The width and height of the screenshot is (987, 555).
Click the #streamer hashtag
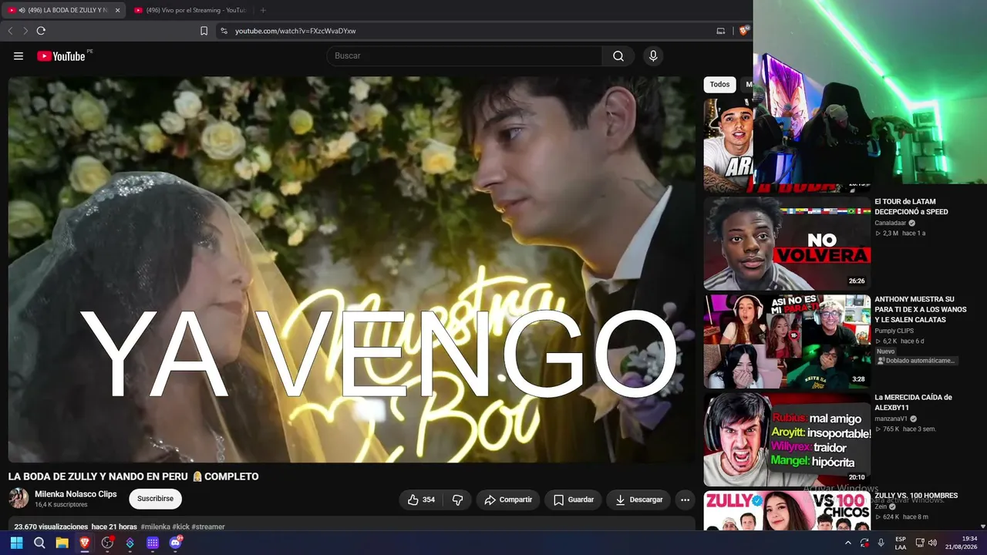208,527
